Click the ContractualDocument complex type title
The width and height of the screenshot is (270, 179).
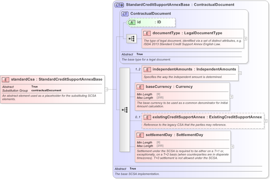[151, 13]
